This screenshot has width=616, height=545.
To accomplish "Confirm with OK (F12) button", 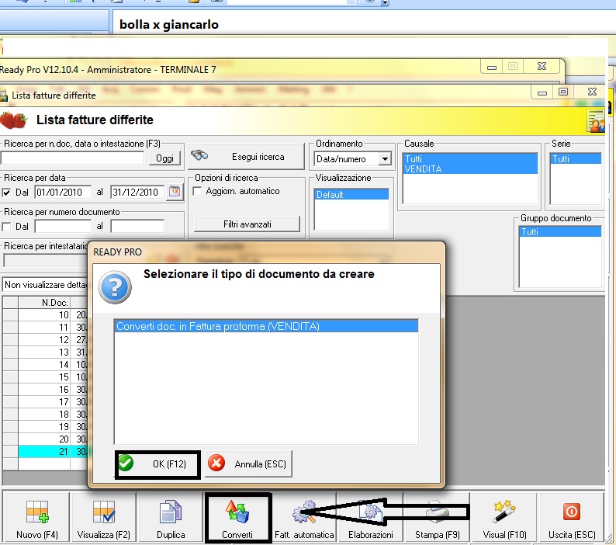I will coord(158,464).
